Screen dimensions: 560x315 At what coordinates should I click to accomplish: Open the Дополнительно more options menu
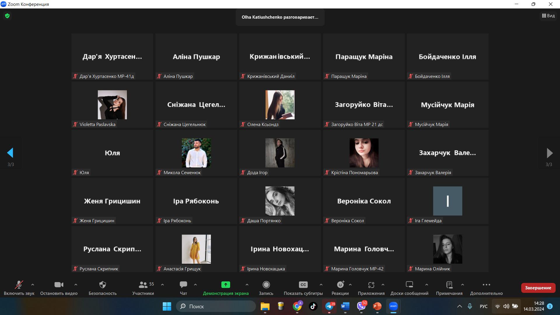pyautogui.click(x=486, y=285)
